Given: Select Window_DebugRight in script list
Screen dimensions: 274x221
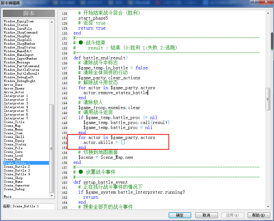Looking at the screenshot, I should pos(20,81).
